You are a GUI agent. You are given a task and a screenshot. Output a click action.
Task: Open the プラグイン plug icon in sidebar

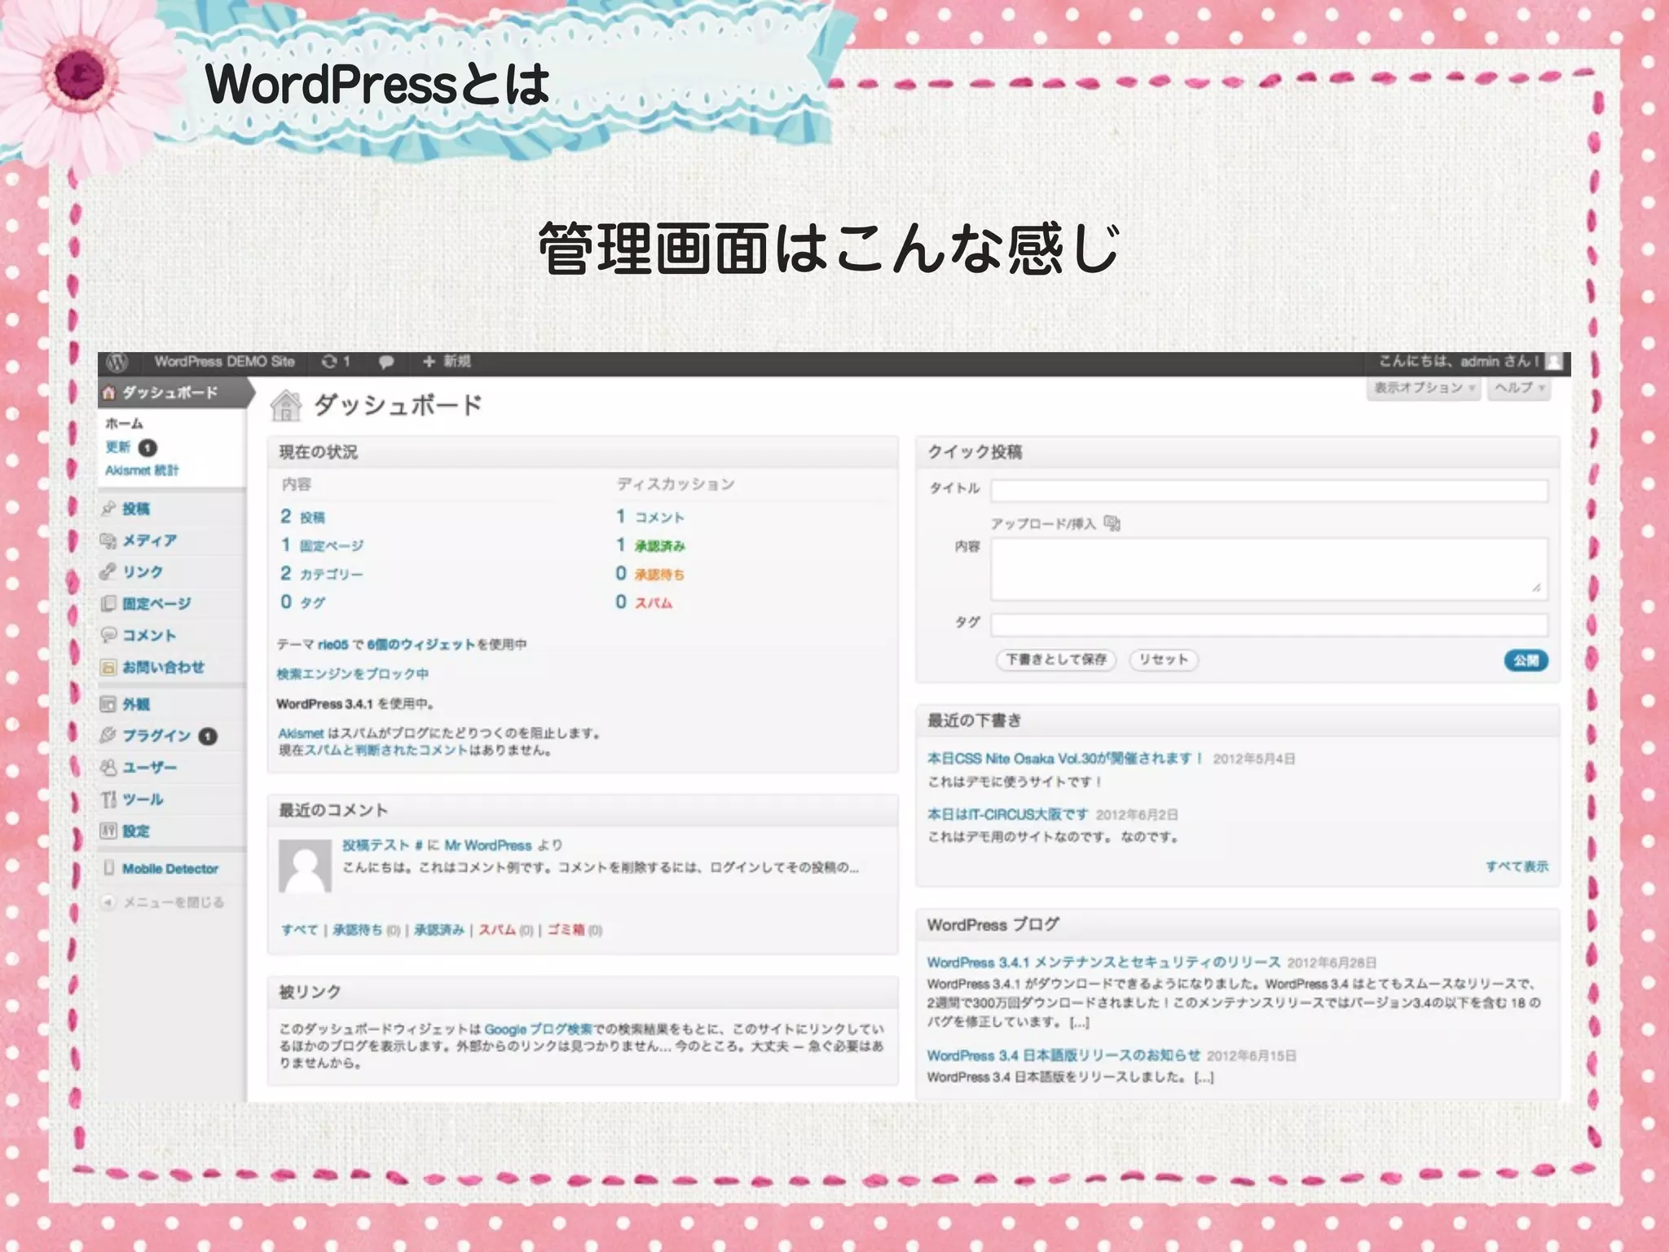coord(108,735)
